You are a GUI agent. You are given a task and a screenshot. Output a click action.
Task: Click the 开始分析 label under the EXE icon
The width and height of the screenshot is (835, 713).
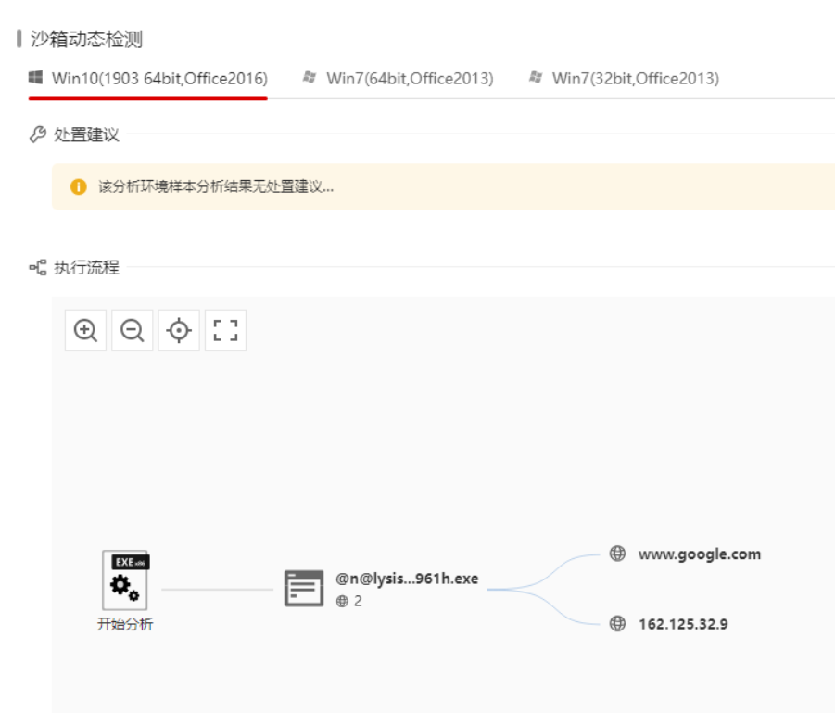(125, 624)
